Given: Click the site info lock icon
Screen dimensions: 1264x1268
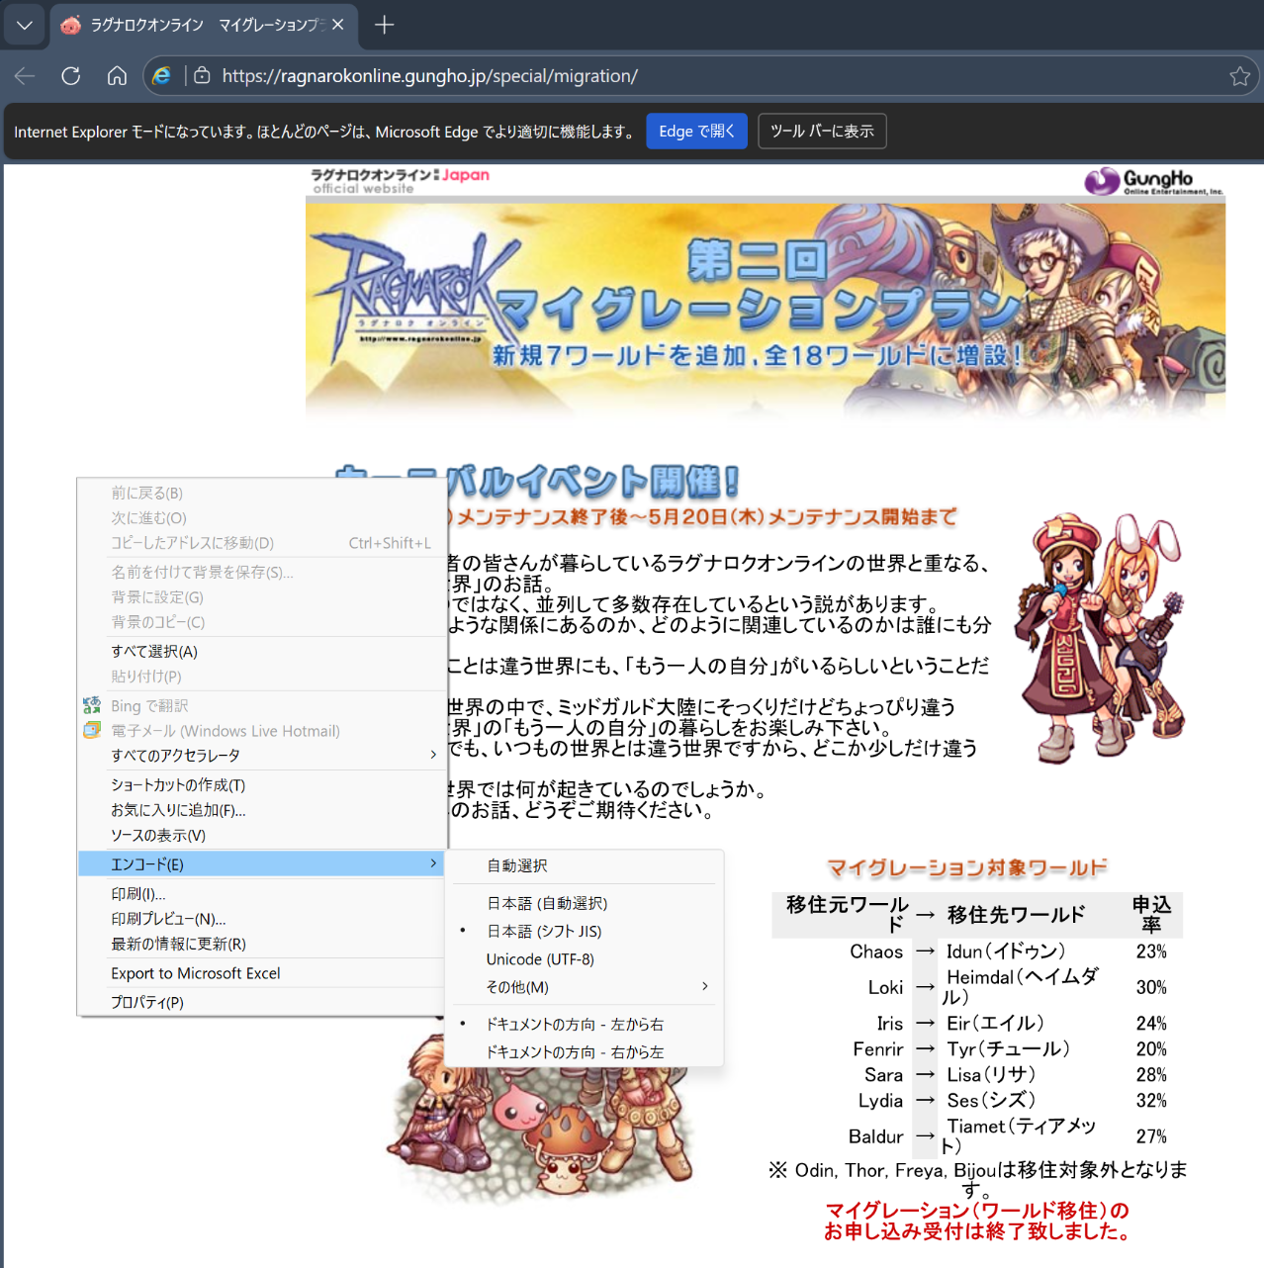Looking at the screenshot, I should pyautogui.click(x=202, y=76).
